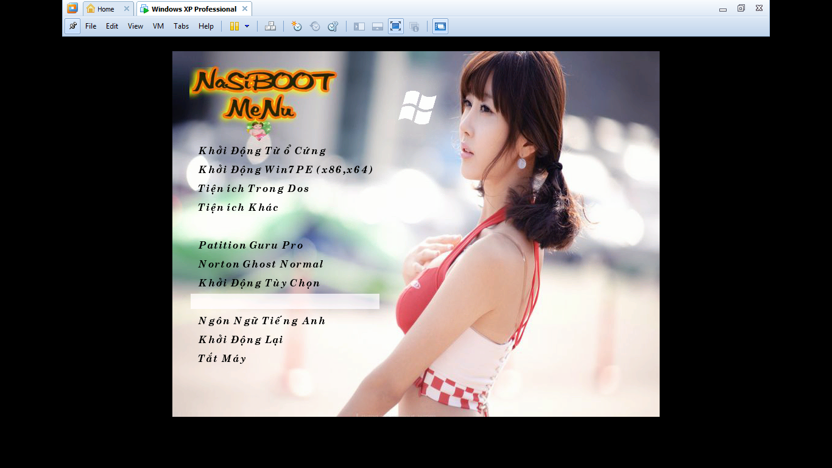Screen dimensions: 832x468
Task: Enter full screen mode
Action: coord(395,26)
